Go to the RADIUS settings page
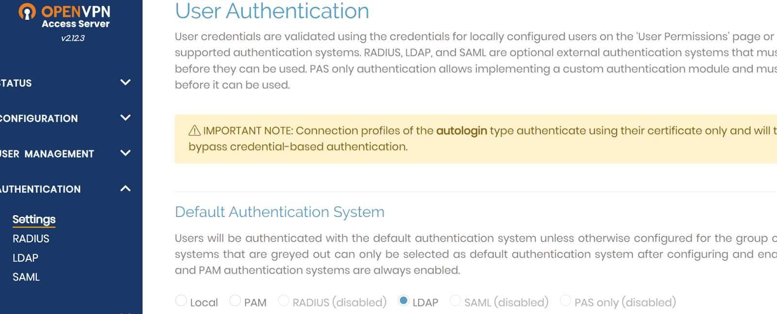The width and height of the screenshot is (777, 314). pos(31,239)
